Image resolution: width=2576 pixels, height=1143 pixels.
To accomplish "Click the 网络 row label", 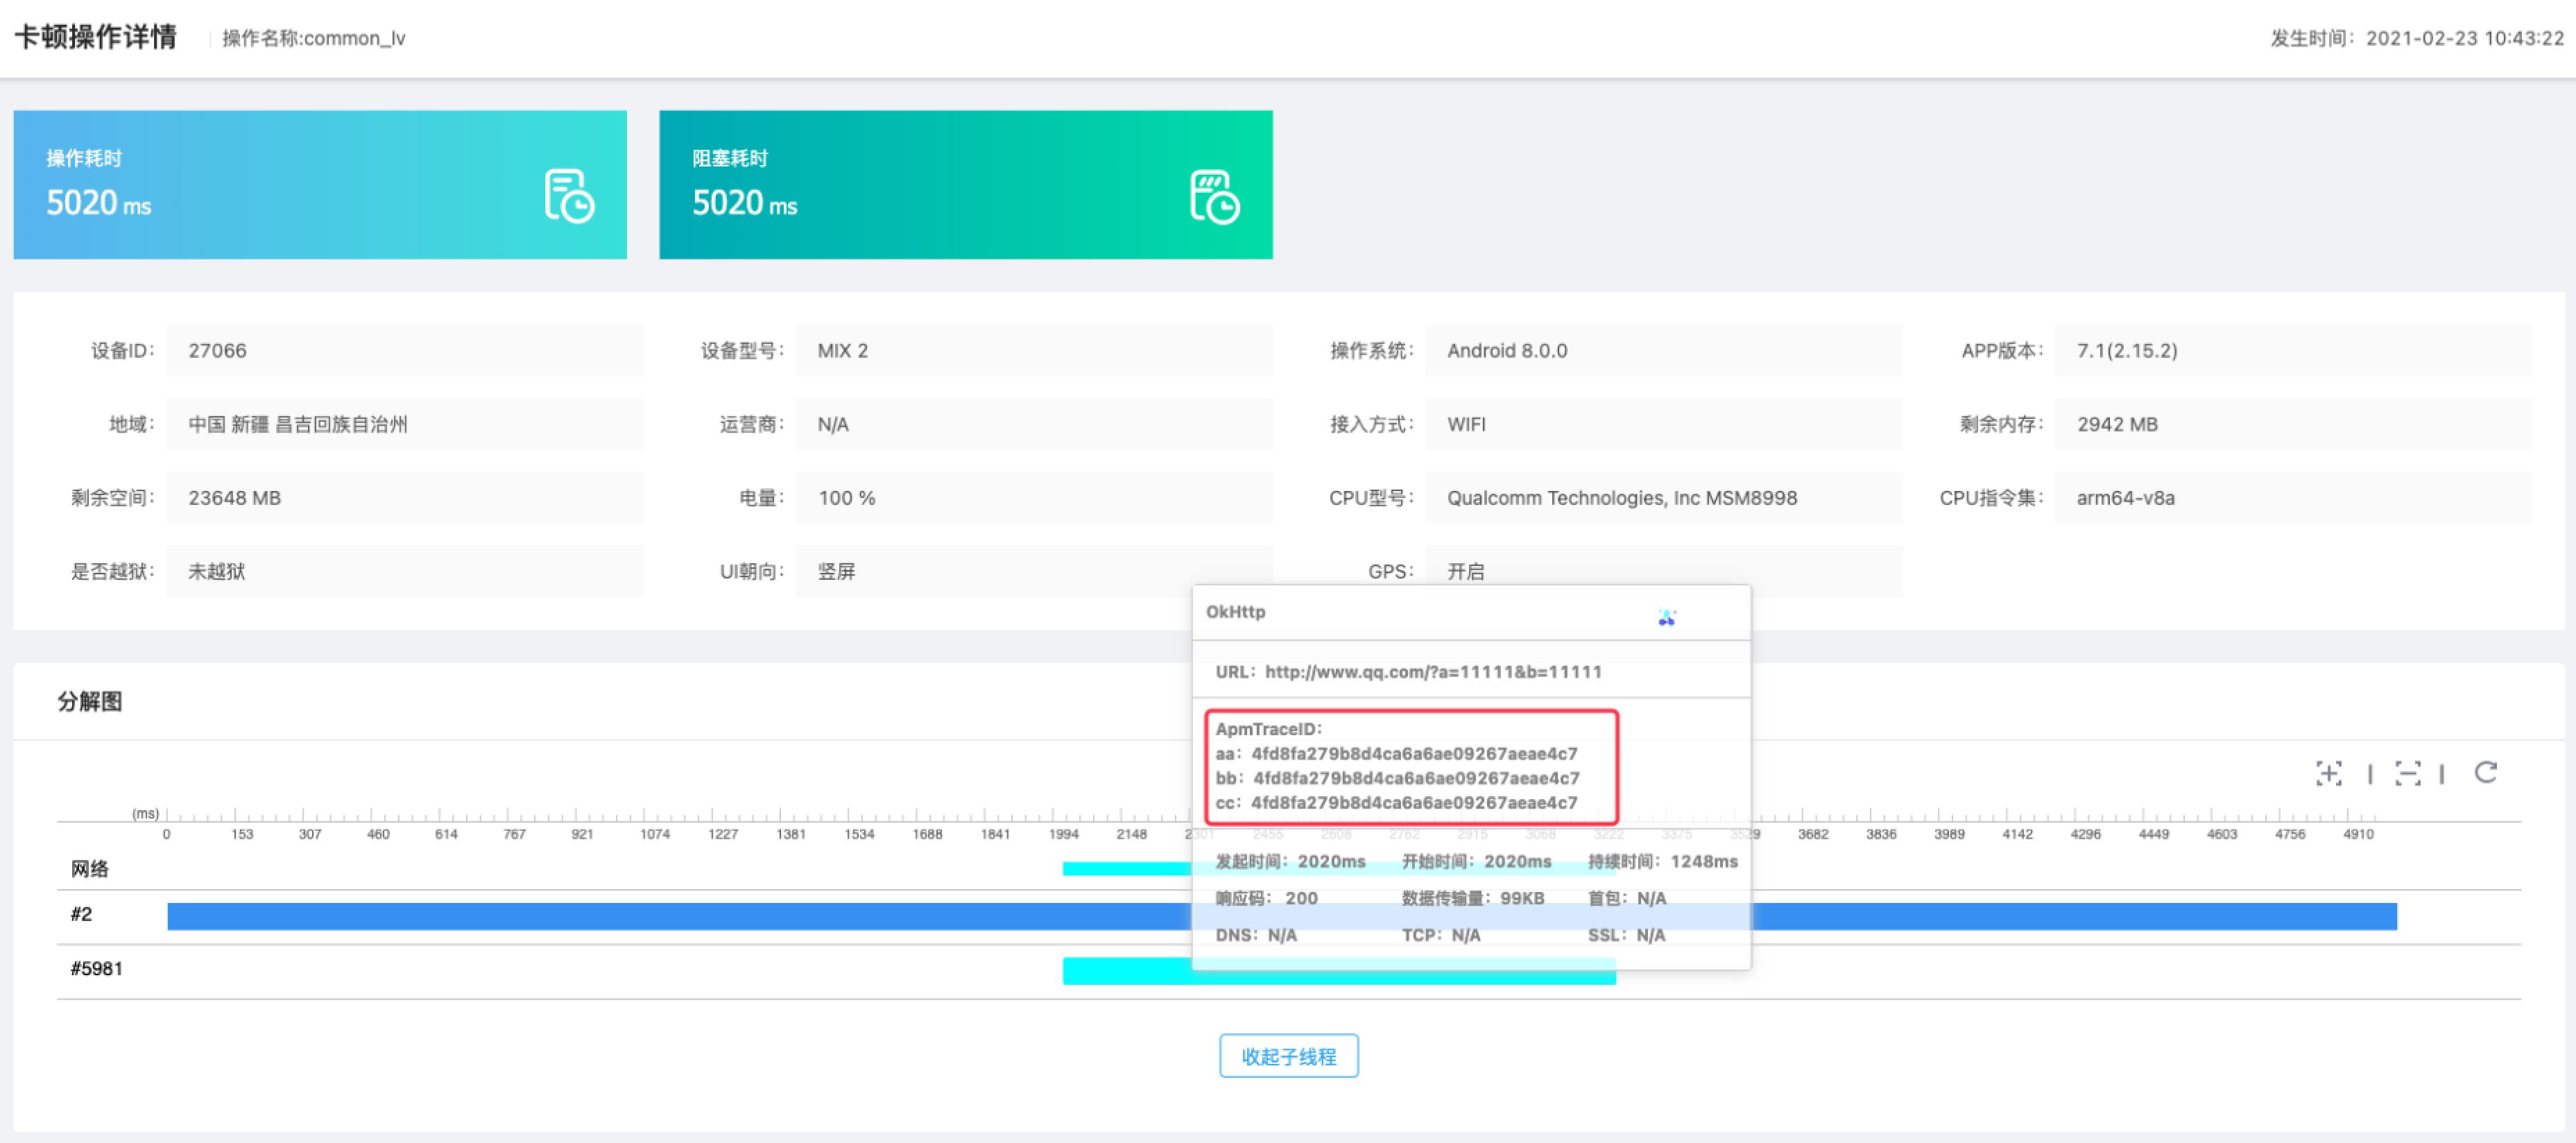I will (90, 869).
